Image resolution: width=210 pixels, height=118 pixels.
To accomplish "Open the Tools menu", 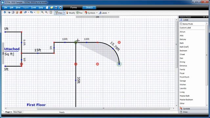I will pyautogui.click(x=33, y=8).
